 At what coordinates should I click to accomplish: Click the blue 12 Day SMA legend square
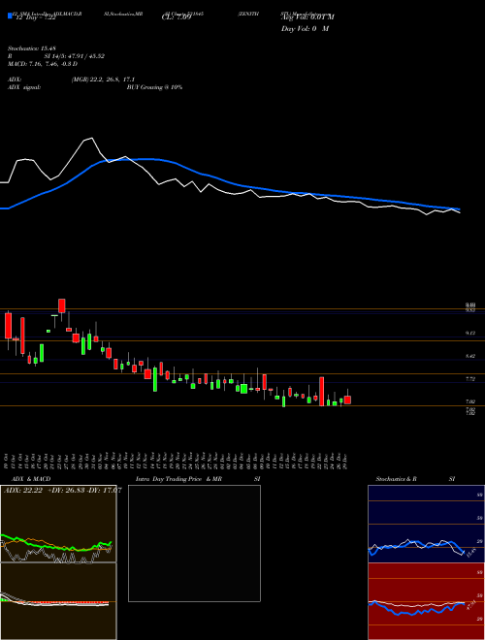(10, 16)
